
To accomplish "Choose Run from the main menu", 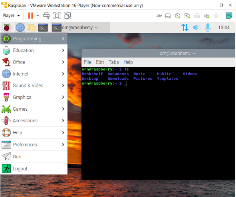I will [x=34, y=157].
